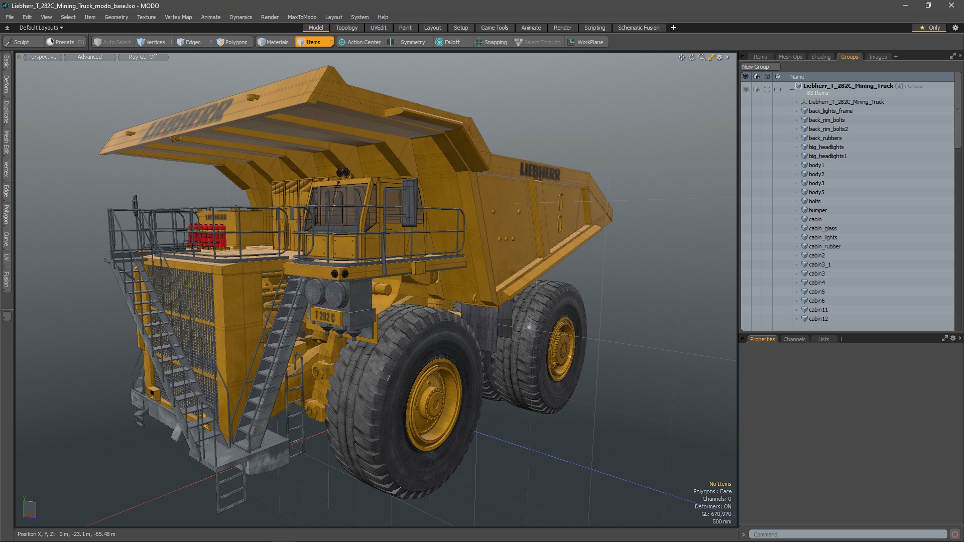Viewport: 964px width, 542px height.
Task: Click the viewport rotate icon
Action: [x=691, y=57]
